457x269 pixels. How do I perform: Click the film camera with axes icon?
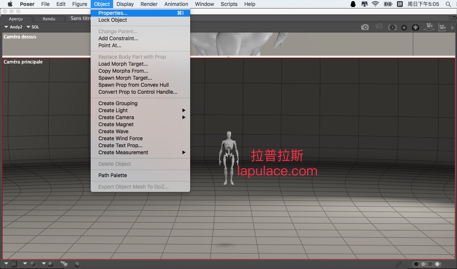pos(442,27)
